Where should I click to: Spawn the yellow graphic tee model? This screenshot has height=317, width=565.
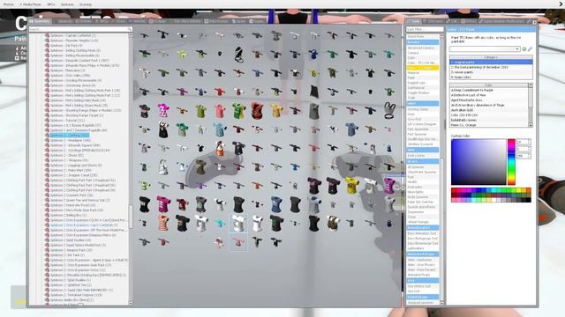[x=351, y=185]
